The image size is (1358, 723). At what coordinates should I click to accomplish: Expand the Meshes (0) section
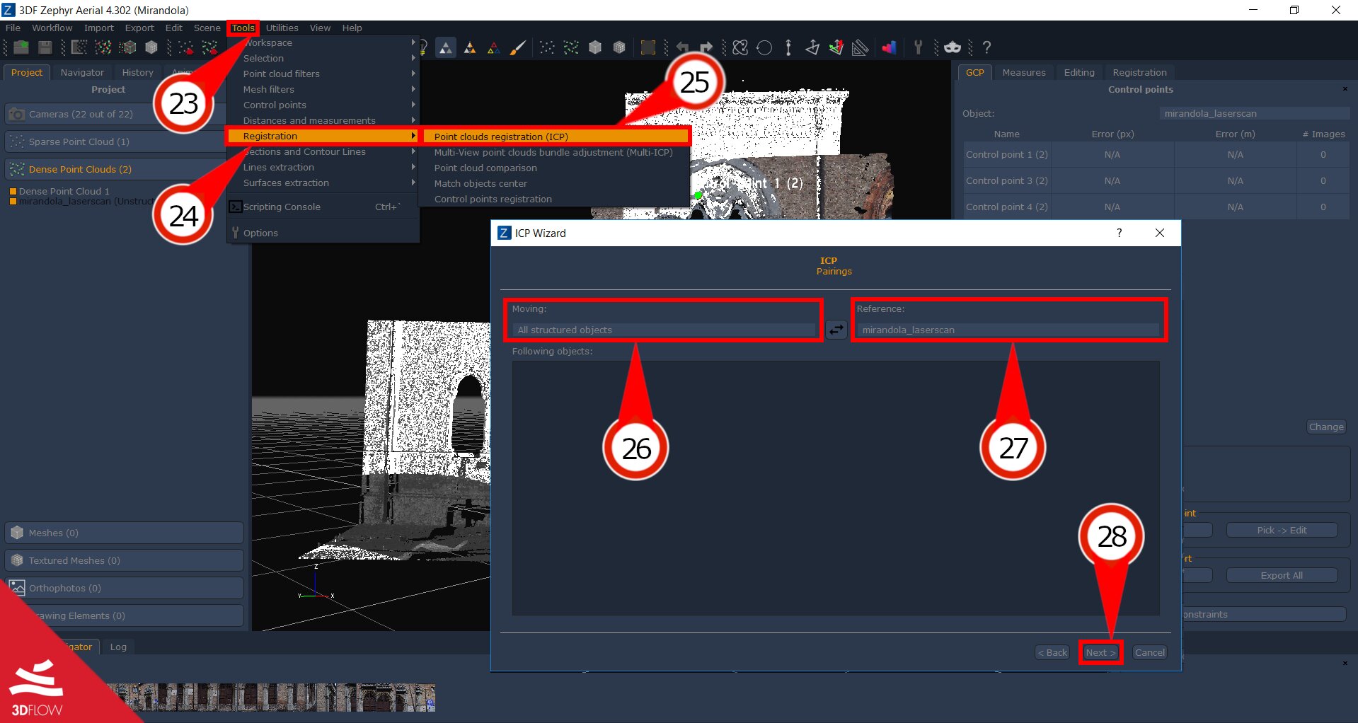click(x=125, y=533)
